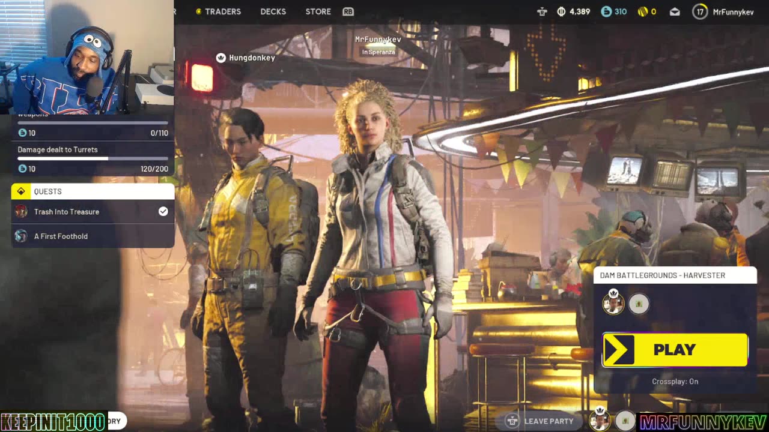
Task: Click the 120/200 progress value
Action: click(154, 169)
